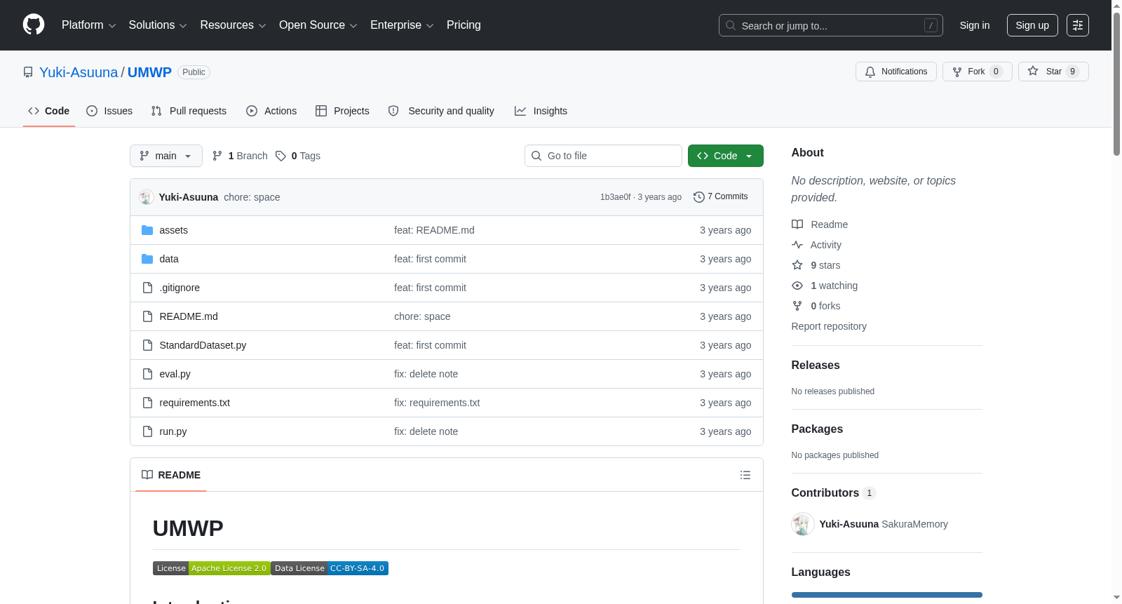View the 7 Commits history link
This screenshot has width=1122, height=604.
[721, 197]
